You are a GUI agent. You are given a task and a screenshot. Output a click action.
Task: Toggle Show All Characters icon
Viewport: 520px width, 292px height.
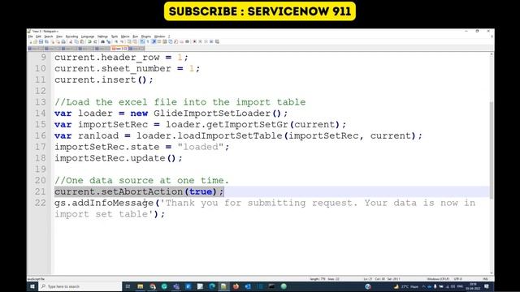148,41
